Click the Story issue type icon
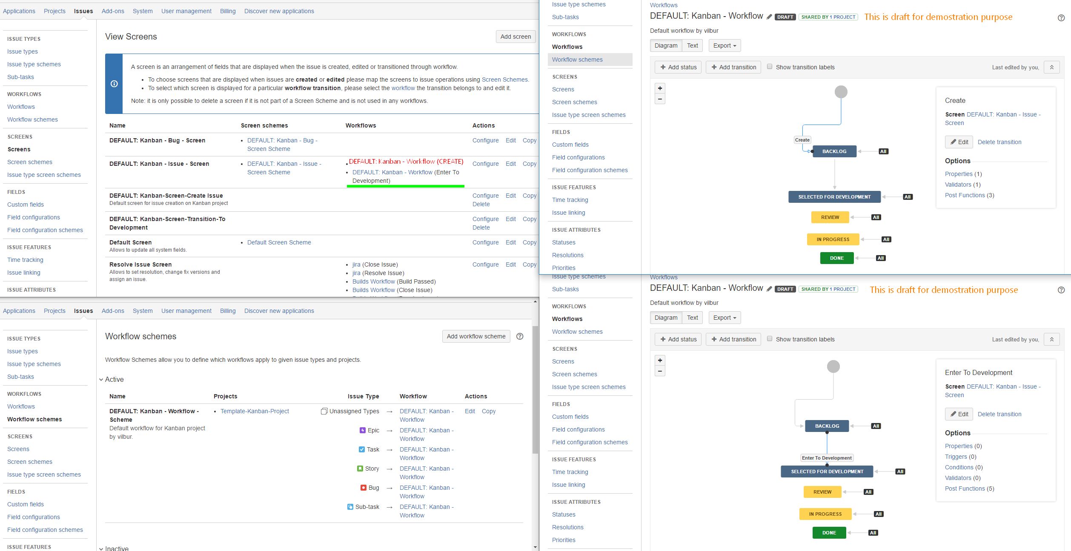The width and height of the screenshot is (1071, 551). 361,468
